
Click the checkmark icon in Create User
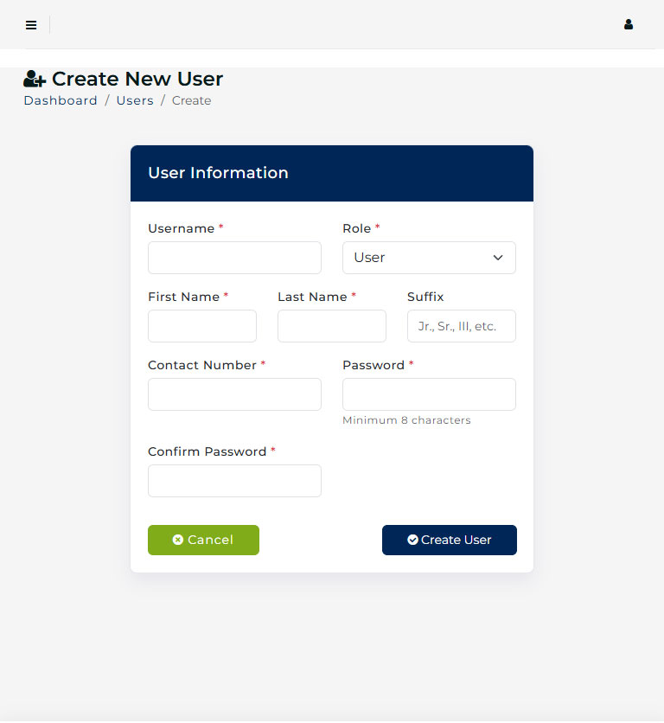[x=413, y=540]
